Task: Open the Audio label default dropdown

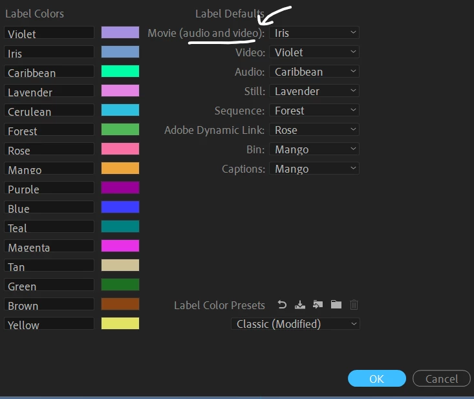Action: point(314,71)
